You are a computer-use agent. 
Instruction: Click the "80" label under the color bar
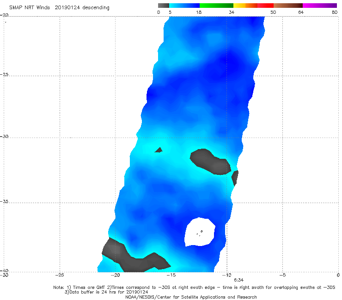pyautogui.click(x=335, y=12)
